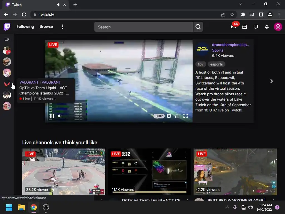285x214 pixels.
Task: Go back in browser history
Action: click(6, 14)
